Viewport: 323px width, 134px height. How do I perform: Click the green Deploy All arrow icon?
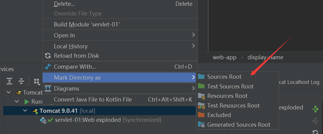[x=315, y=108]
